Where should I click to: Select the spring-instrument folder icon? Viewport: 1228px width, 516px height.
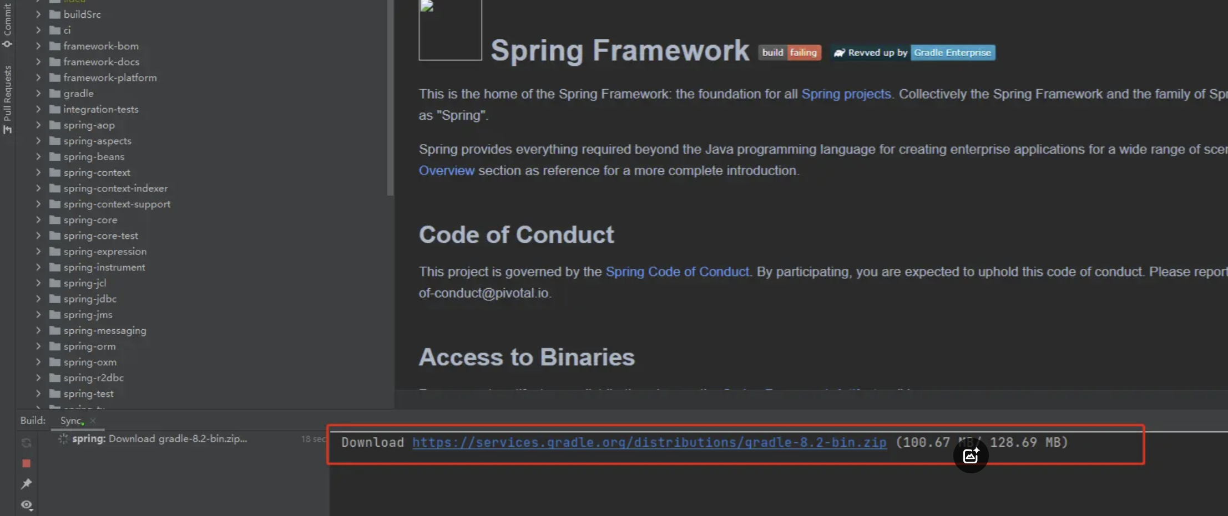point(54,267)
